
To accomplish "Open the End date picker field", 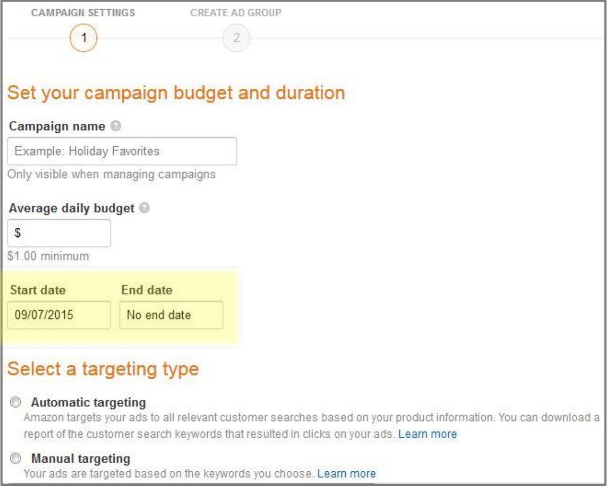I will [172, 315].
